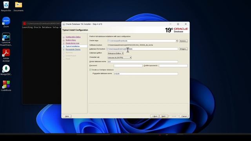Click the Oracle installer title bar icon

tap(64, 24)
